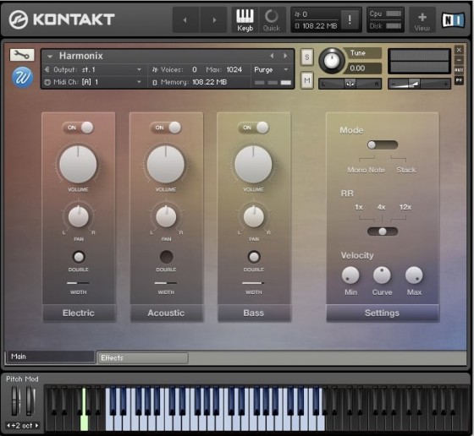The height and width of the screenshot is (436, 474).
Task: Adjust the Bass Width slider
Action: click(x=253, y=283)
